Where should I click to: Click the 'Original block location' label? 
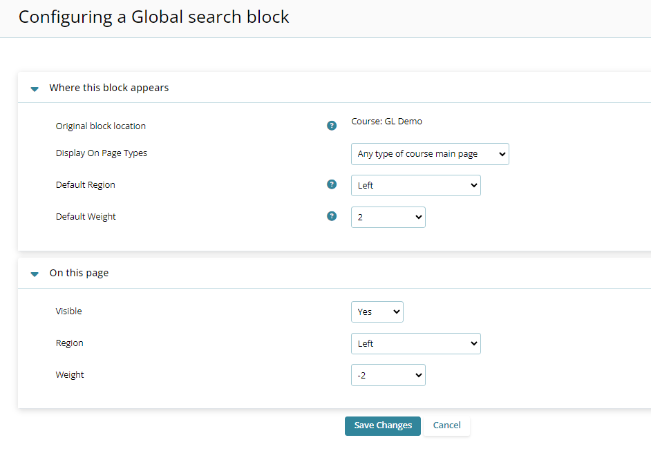(x=100, y=126)
